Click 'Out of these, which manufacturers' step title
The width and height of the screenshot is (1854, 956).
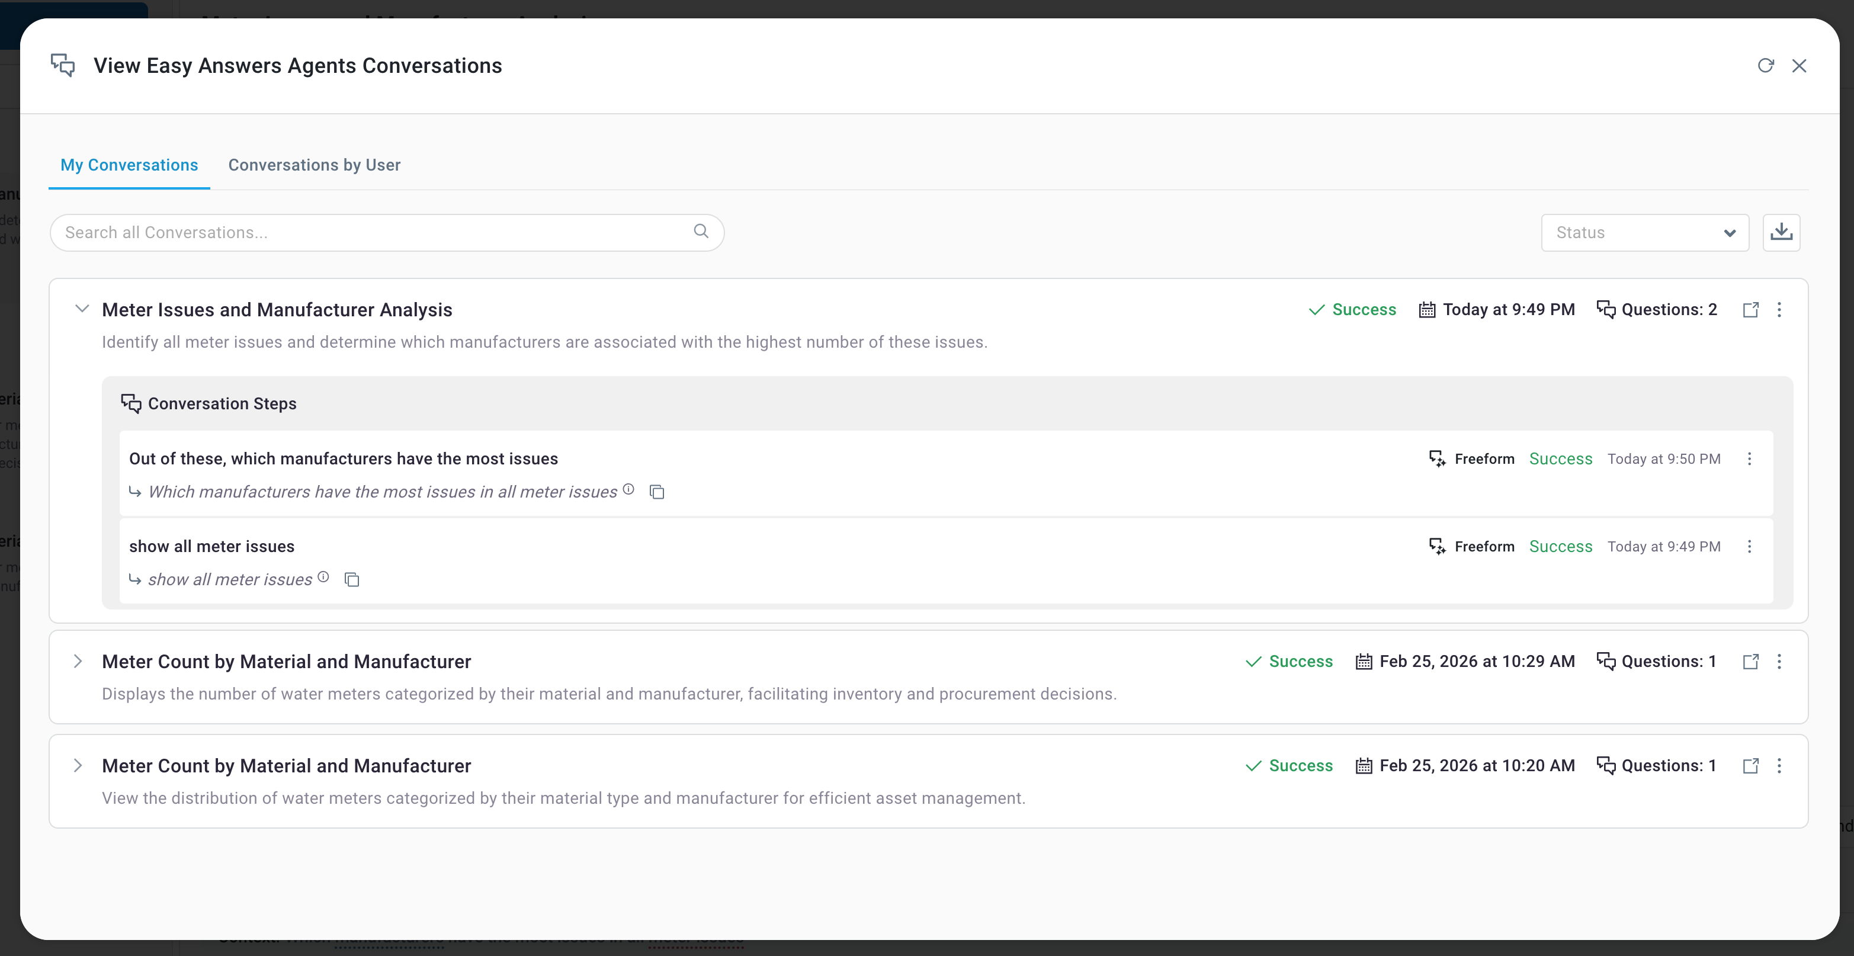344,459
